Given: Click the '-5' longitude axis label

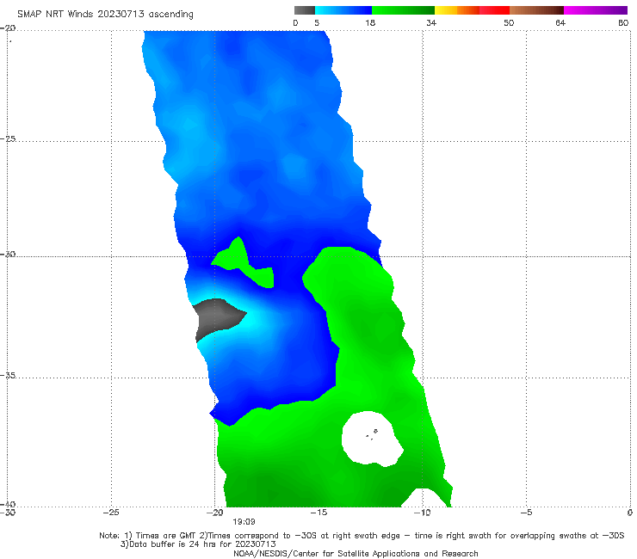Looking at the screenshot, I should [x=526, y=513].
